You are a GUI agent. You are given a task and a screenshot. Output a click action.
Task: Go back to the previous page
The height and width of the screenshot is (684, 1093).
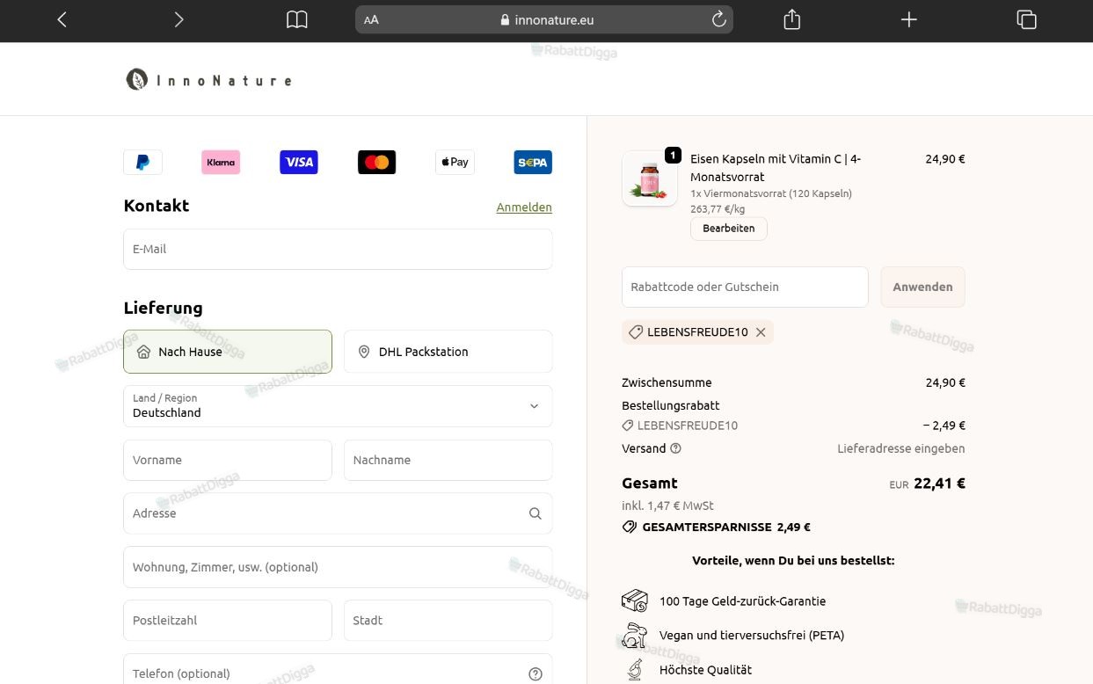click(x=62, y=19)
